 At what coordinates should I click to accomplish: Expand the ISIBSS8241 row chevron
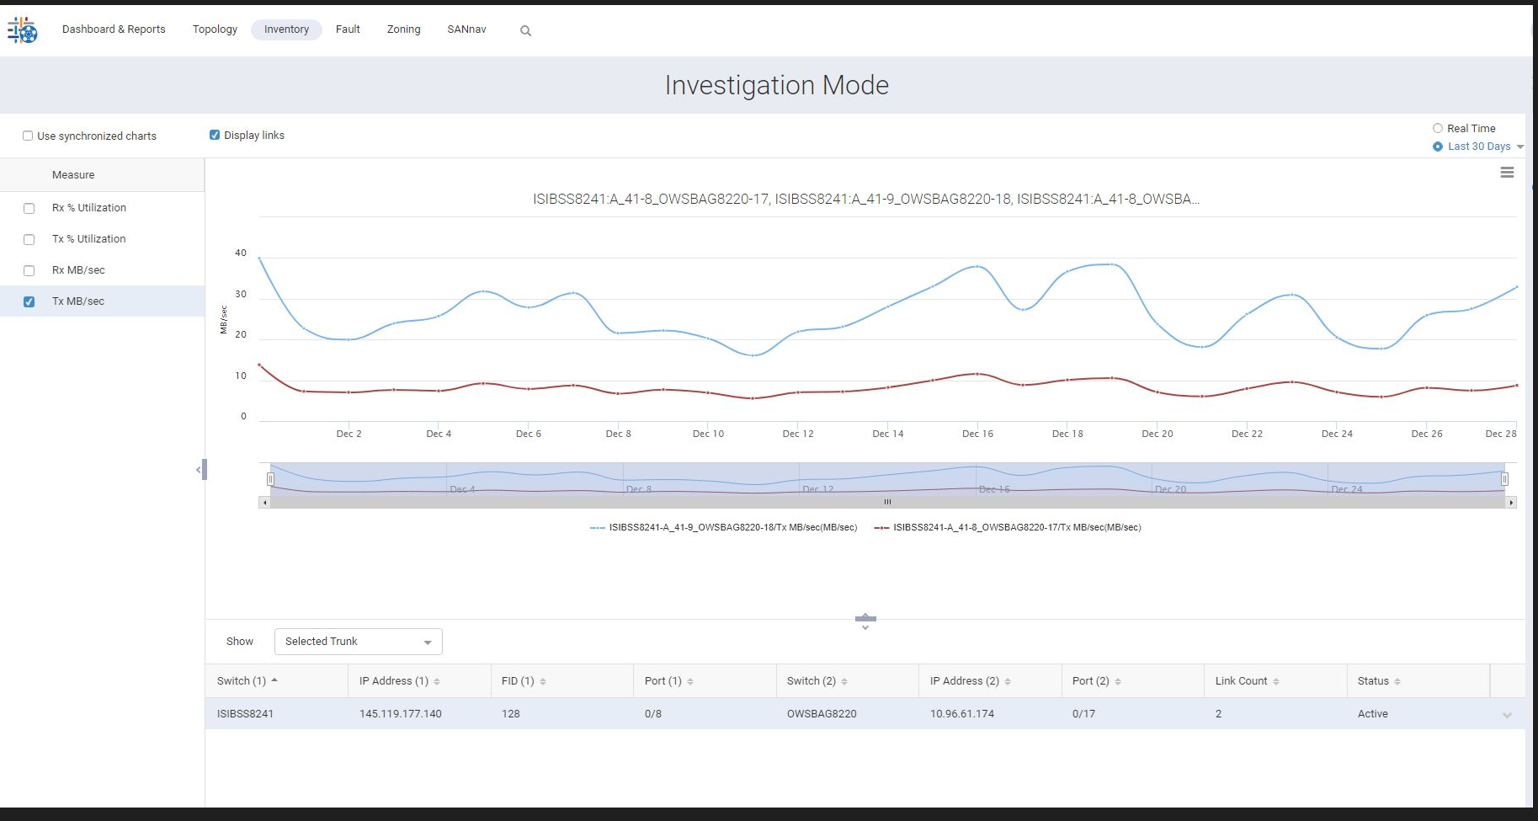pos(1507,715)
